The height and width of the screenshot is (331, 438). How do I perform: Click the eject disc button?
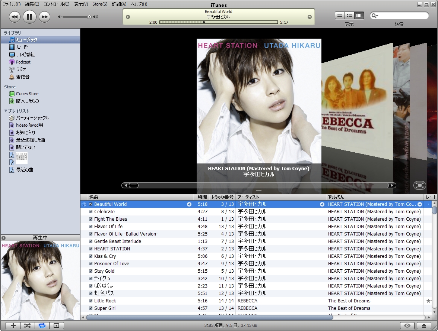click(424, 325)
